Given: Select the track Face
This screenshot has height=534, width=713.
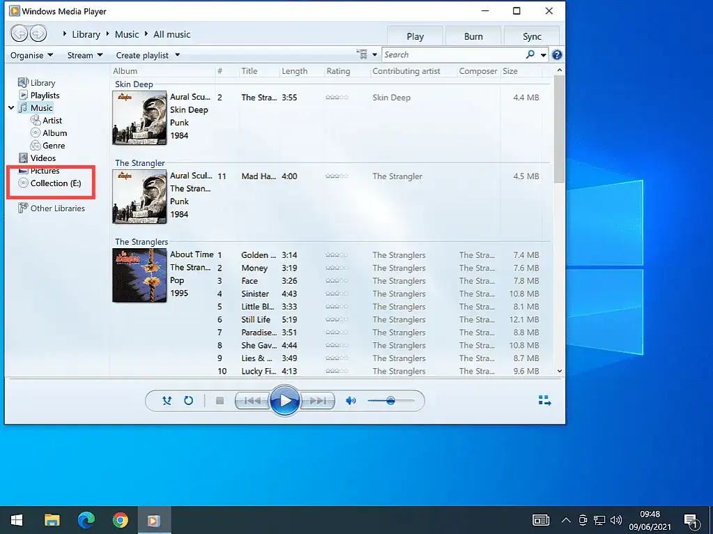Looking at the screenshot, I should tap(250, 281).
